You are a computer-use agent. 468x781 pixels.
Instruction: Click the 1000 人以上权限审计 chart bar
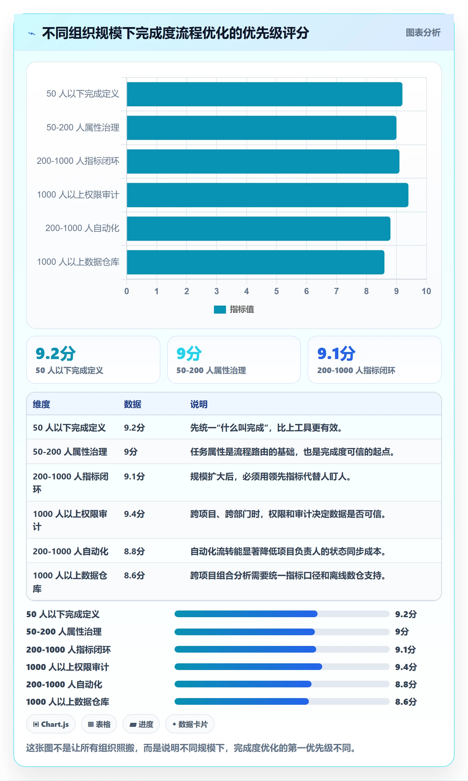tap(267, 195)
